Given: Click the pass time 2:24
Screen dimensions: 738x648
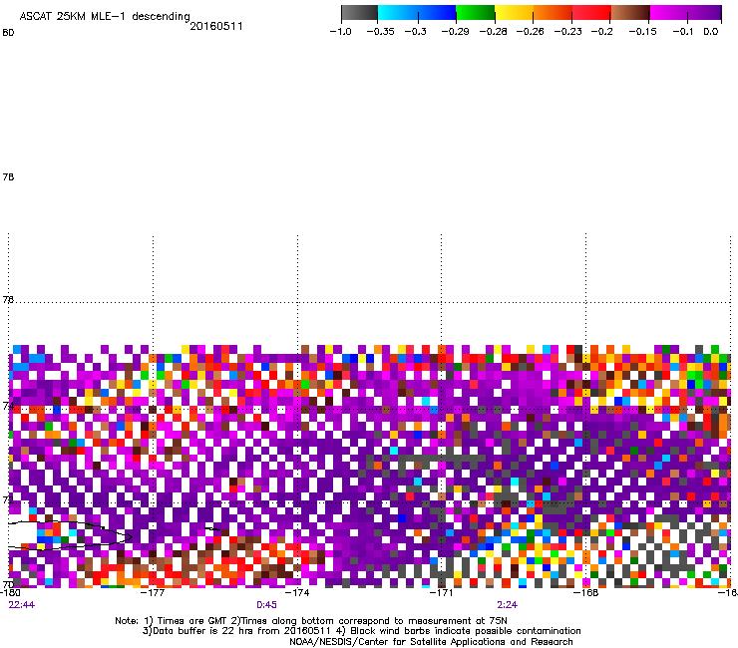Looking at the screenshot, I should [x=507, y=605].
